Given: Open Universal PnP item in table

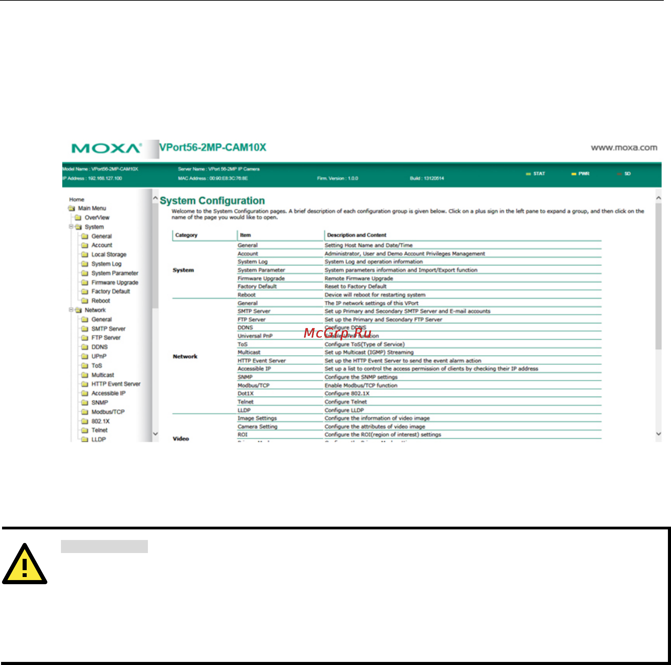Looking at the screenshot, I should [x=255, y=336].
